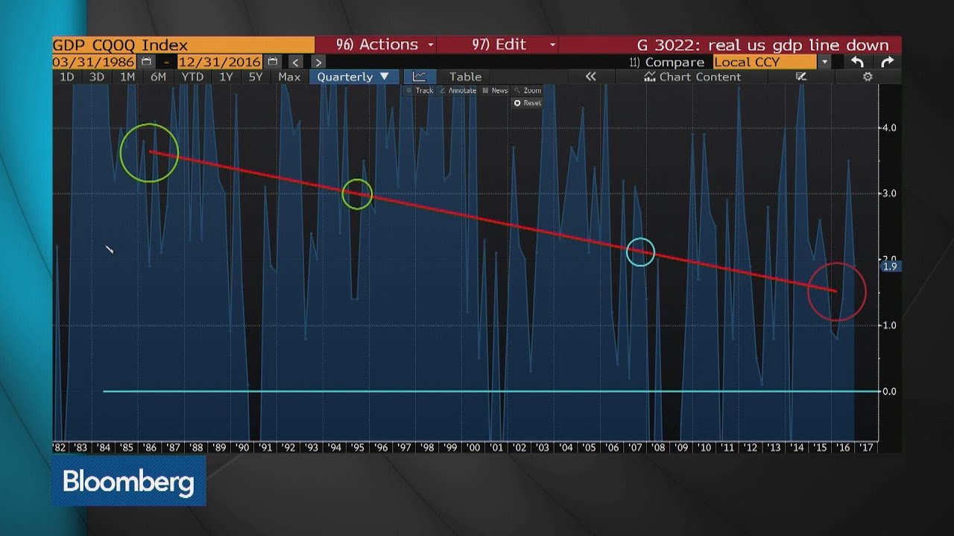Select the 6M range
Viewport: 954px width, 536px height.
coord(158,77)
